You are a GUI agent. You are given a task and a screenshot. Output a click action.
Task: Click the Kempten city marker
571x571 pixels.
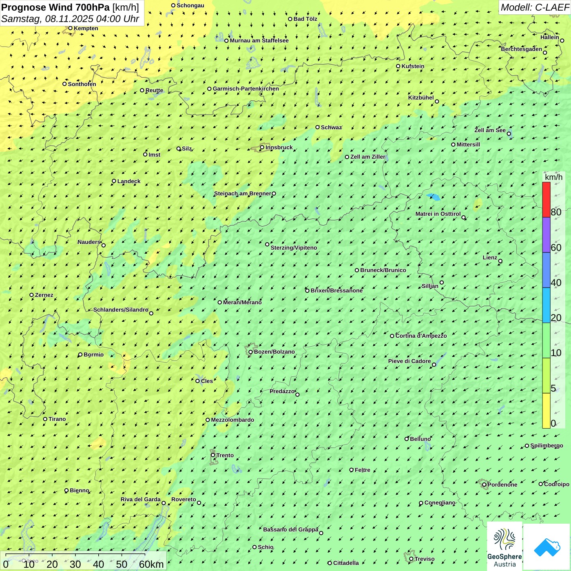point(70,28)
